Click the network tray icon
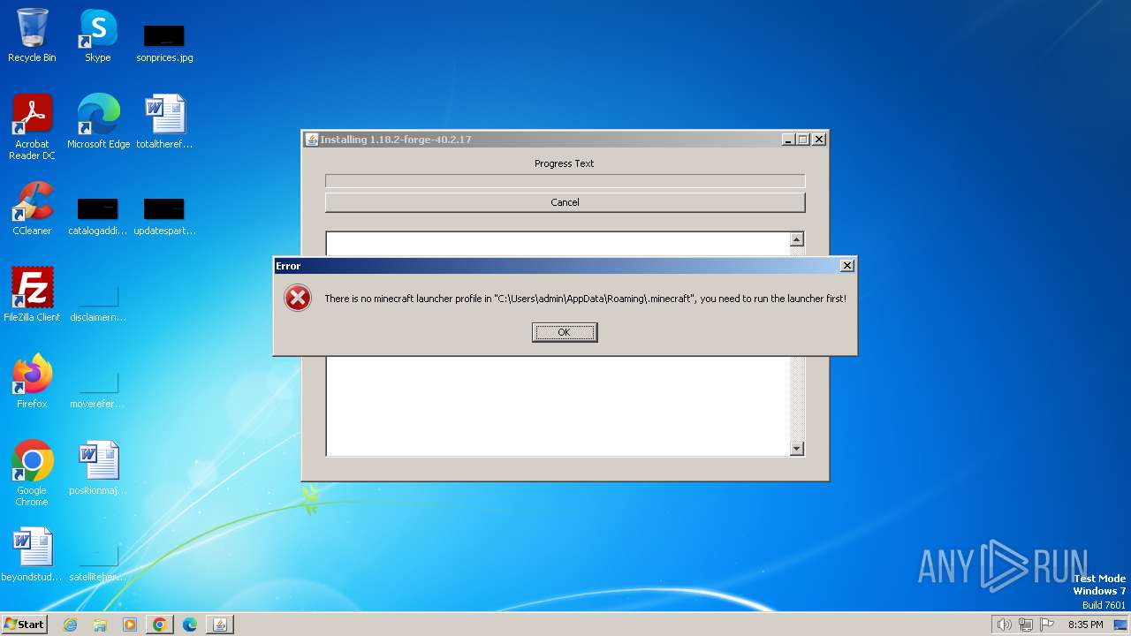This screenshot has height=636, width=1131. point(1026,625)
